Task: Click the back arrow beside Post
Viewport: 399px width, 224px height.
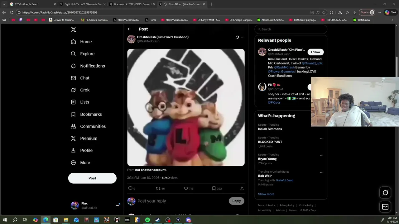Action: pyautogui.click(x=129, y=29)
